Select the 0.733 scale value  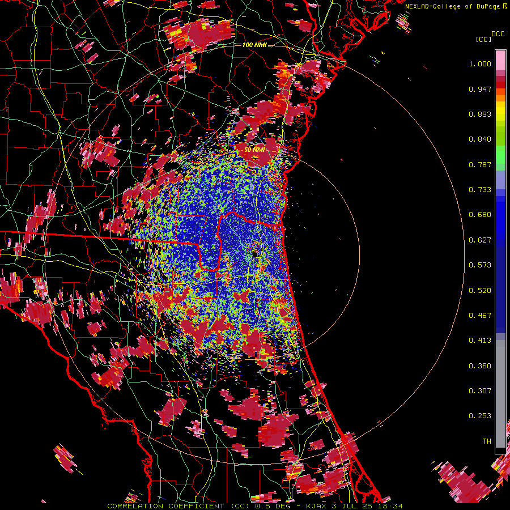pyautogui.click(x=480, y=190)
